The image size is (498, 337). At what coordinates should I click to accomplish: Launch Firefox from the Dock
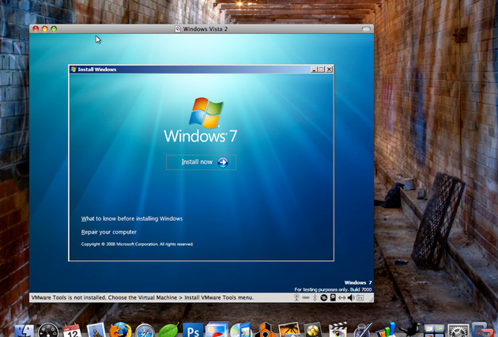tap(120, 330)
